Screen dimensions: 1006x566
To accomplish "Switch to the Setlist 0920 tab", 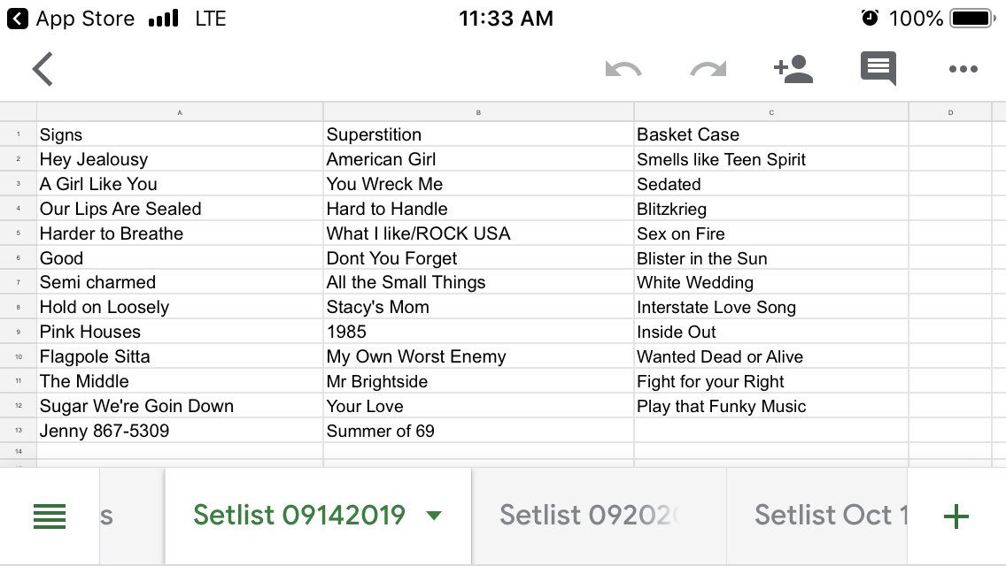I will tap(600, 516).
